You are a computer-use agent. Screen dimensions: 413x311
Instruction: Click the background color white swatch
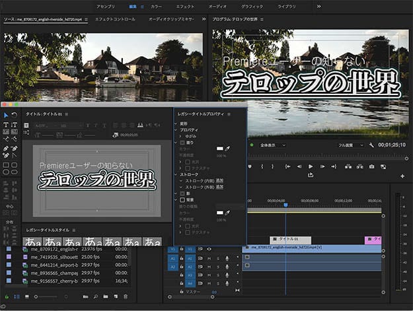(219, 213)
